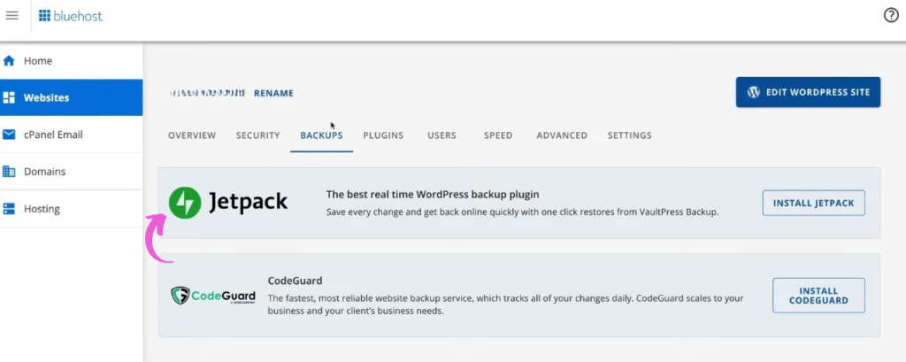Viewport: 906px width, 362px height.
Task: Click the Hosting server icon
Action: [x=9, y=209]
